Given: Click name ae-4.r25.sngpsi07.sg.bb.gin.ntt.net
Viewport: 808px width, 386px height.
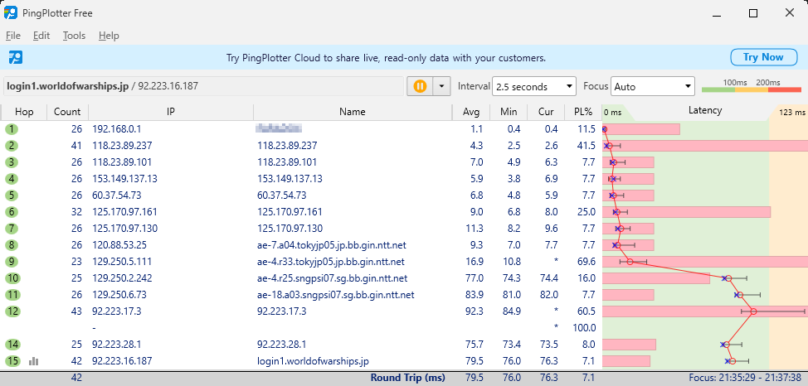Looking at the screenshot, I should tap(333, 278).
